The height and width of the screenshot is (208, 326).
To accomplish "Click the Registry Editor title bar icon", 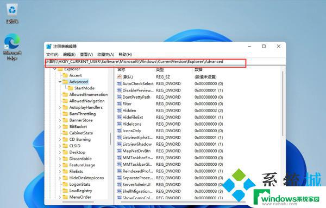I will coord(49,47).
